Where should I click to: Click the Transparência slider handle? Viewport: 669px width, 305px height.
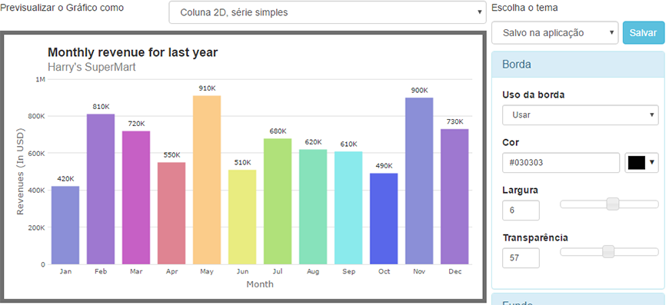pos(608,252)
